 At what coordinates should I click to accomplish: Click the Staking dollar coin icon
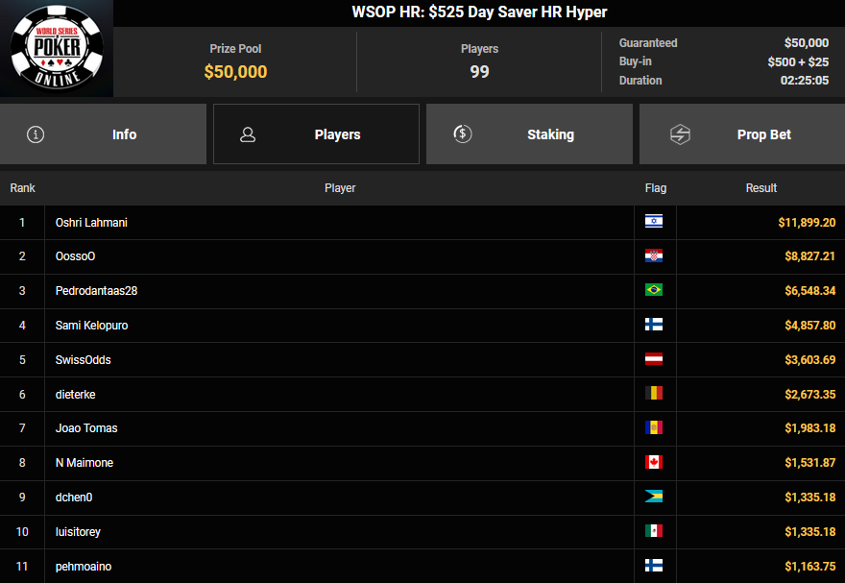pos(463,134)
